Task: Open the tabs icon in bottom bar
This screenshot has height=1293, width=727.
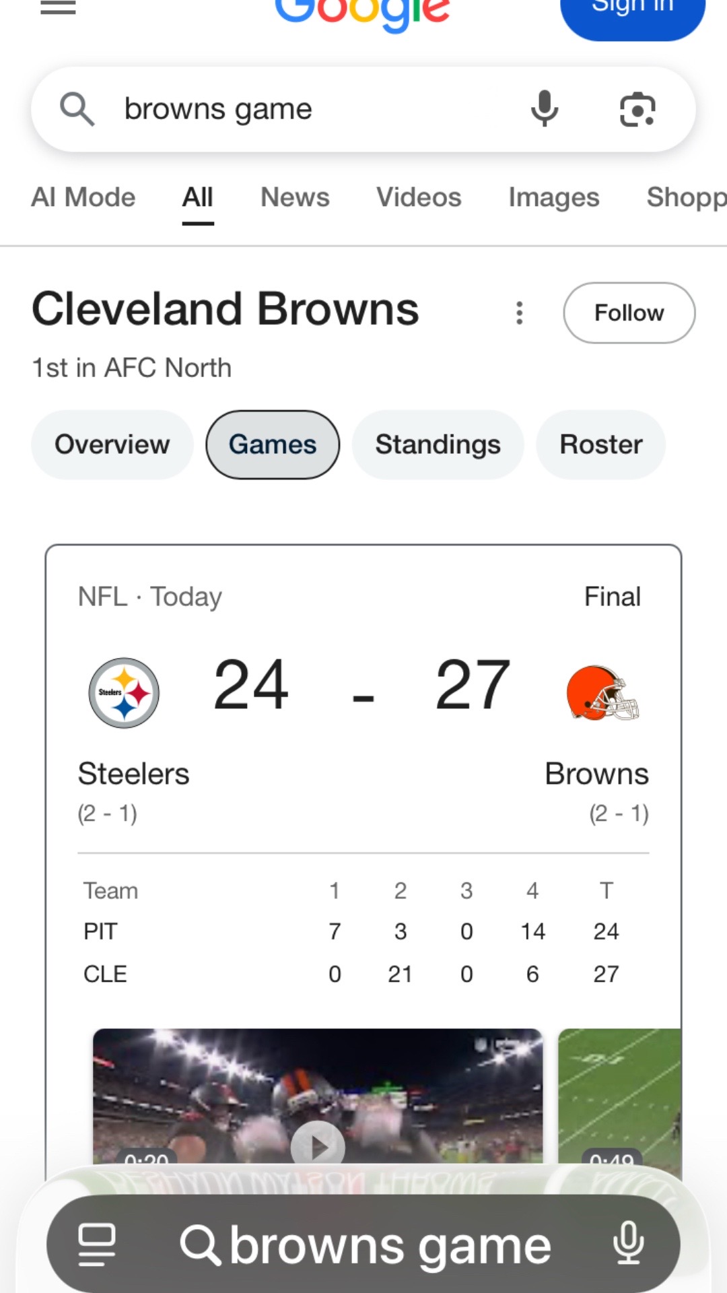Action: [98, 1245]
